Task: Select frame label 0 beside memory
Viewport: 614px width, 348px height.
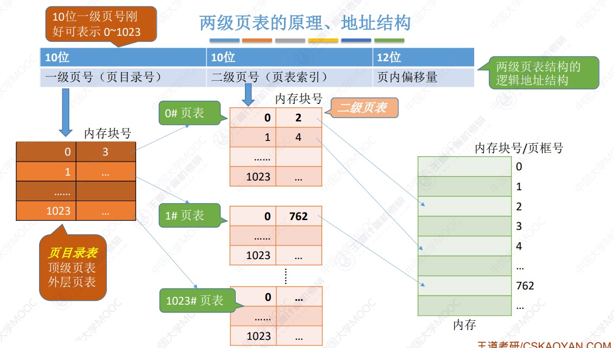Action: [x=519, y=167]
